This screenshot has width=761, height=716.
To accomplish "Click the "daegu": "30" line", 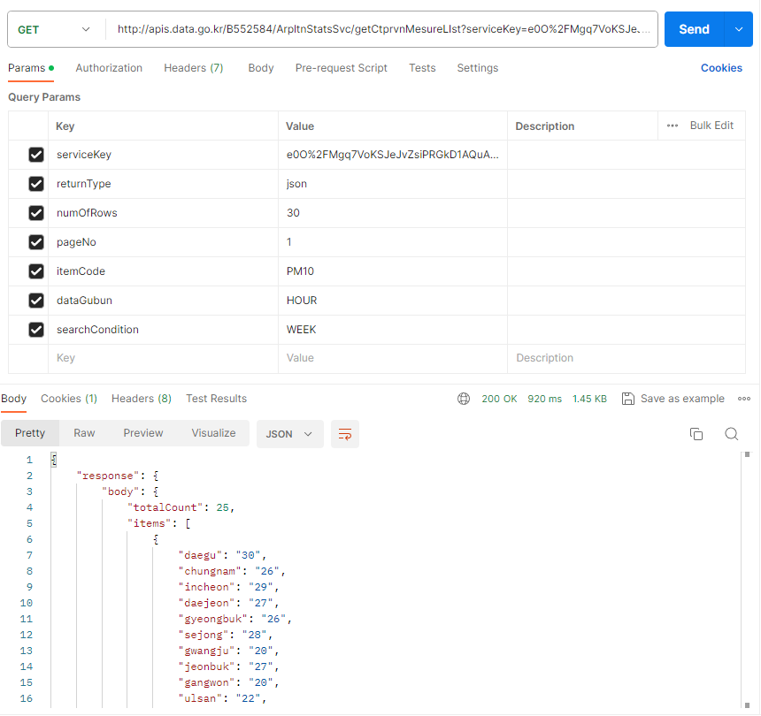I will (222, 555).
